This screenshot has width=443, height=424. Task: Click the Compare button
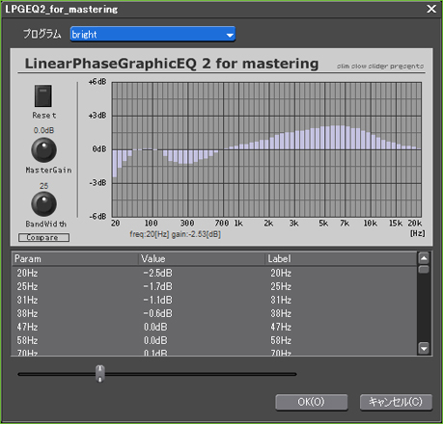[x=43, y=237]
